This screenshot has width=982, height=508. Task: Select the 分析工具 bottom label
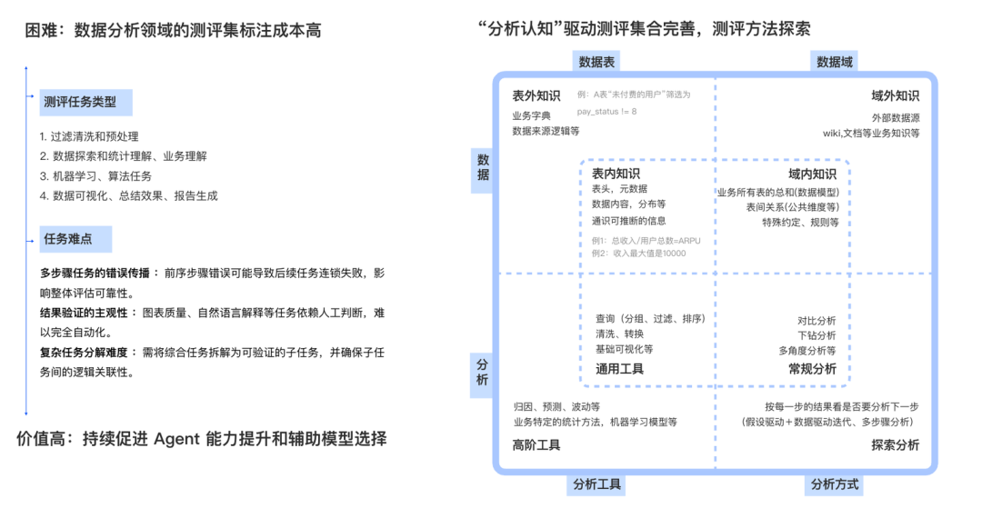click(x=596, y=484)
